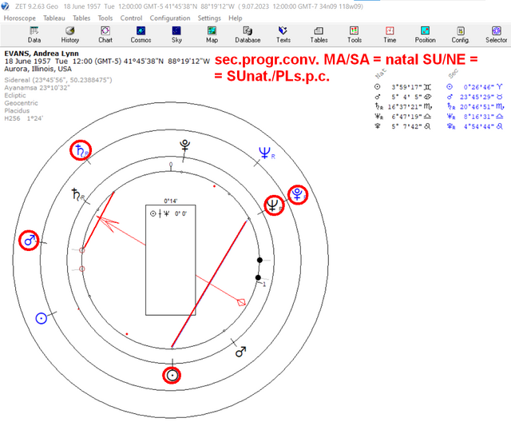Click the blue progressed Sun glyph

point(41,318)
